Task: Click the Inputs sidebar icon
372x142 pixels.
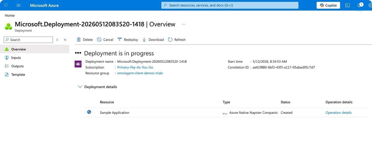Action: click(7, 58)
